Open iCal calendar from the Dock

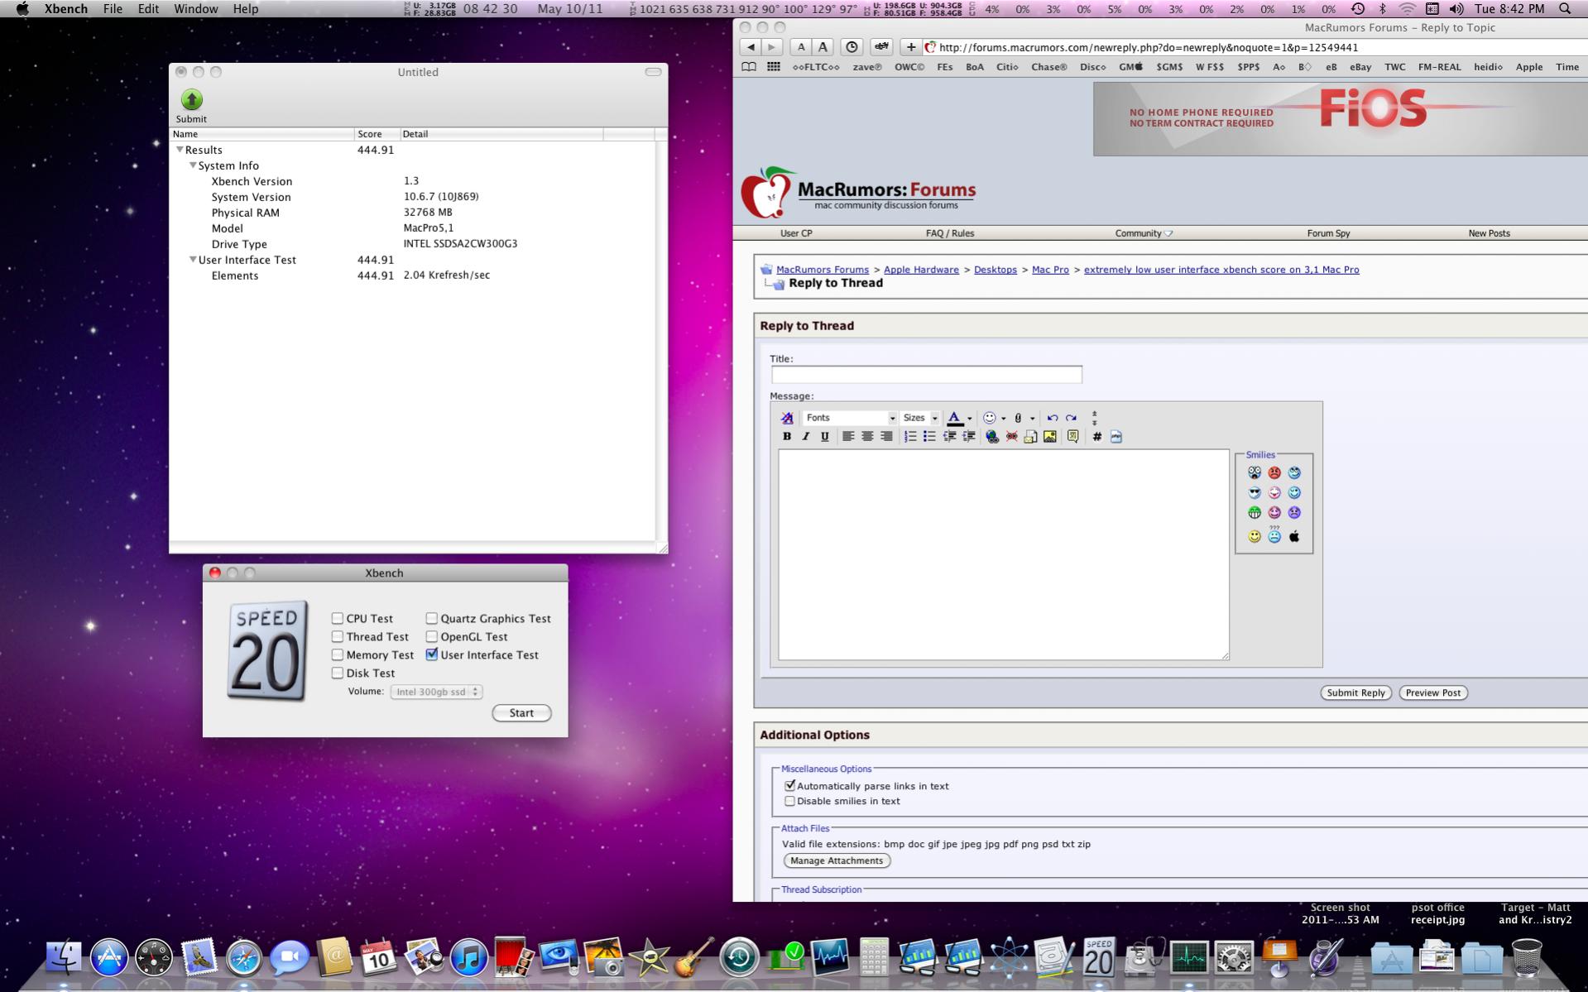(378, 959)
